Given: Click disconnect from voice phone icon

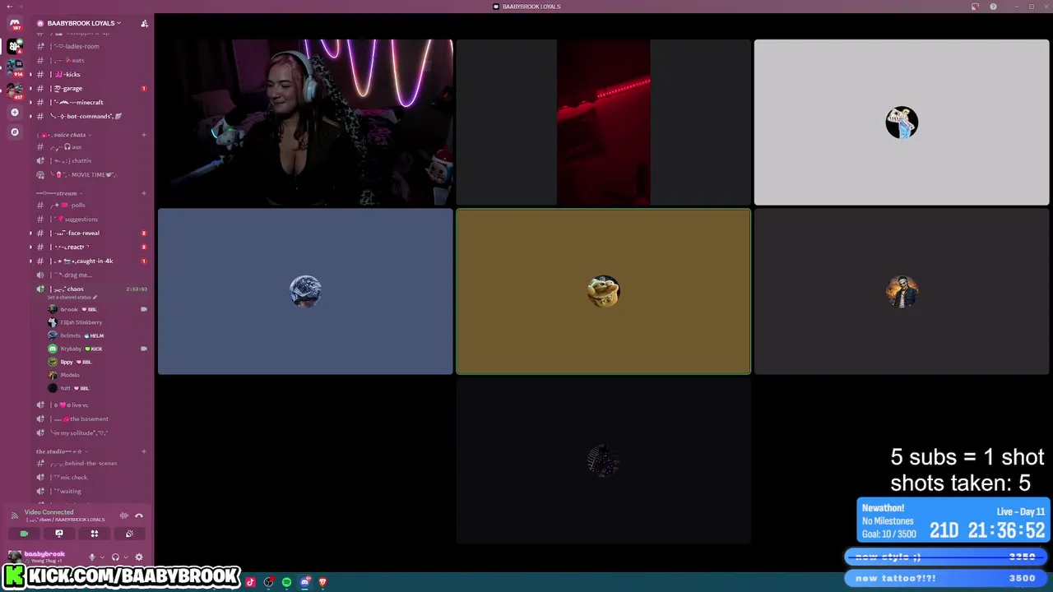Looking at the screenshot, I should 139,516.
